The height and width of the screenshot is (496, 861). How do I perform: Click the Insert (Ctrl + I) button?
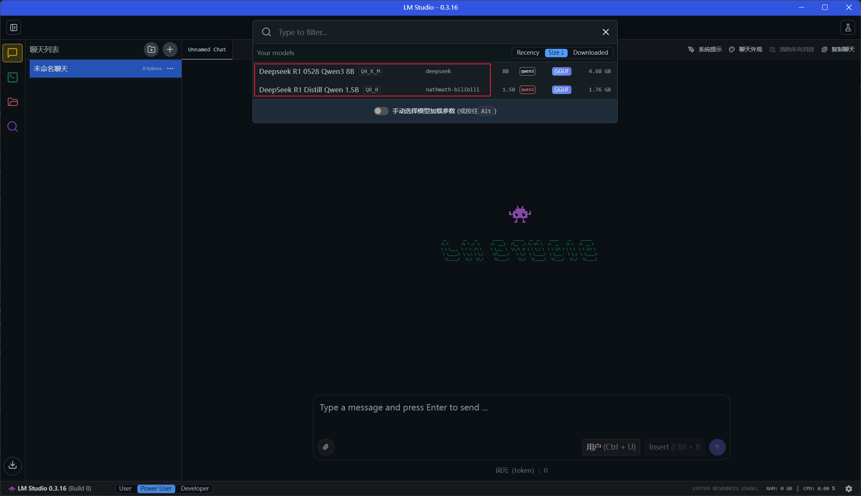[674, 447]
